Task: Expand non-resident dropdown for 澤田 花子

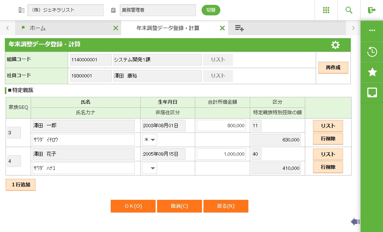Action: pos(150,168)
